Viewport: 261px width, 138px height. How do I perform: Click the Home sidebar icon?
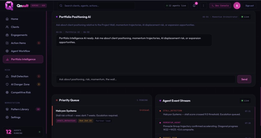coord(7,19)
